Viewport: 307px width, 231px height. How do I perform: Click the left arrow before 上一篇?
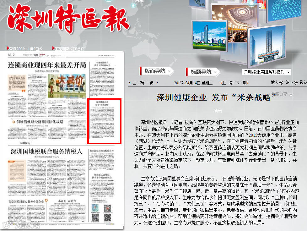(x=130, y=83)
